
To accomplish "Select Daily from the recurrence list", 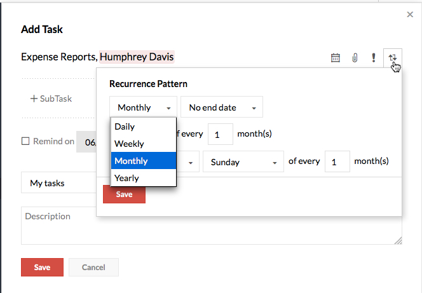I will point(125,126).
